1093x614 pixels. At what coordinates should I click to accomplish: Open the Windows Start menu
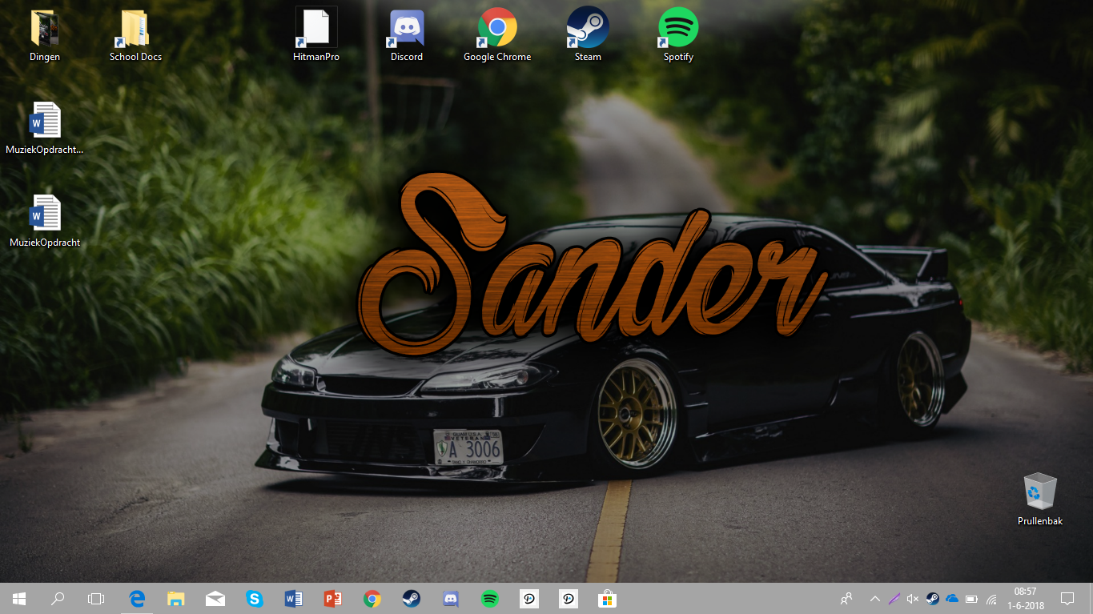coord(19,598)
